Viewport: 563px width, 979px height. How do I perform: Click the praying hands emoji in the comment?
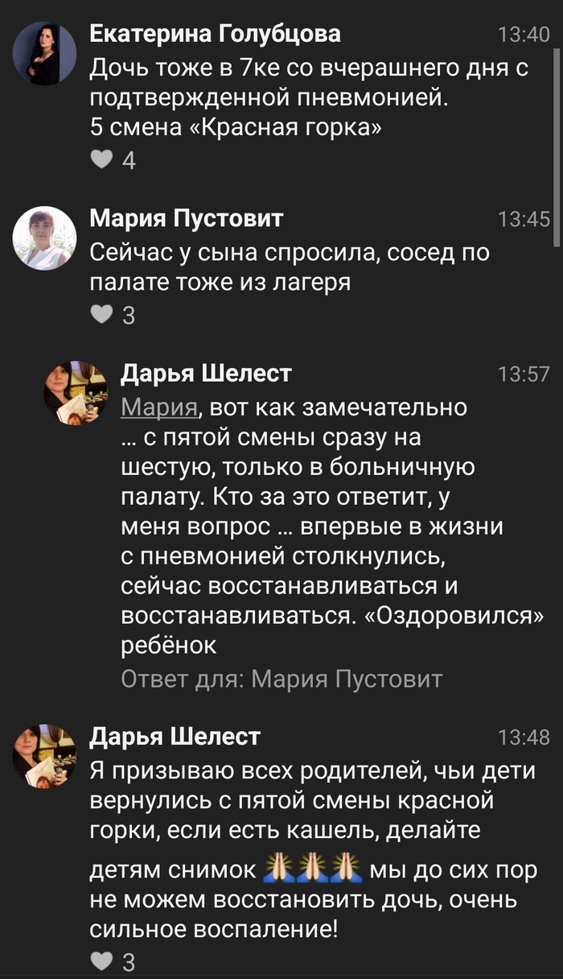(314, 872)
